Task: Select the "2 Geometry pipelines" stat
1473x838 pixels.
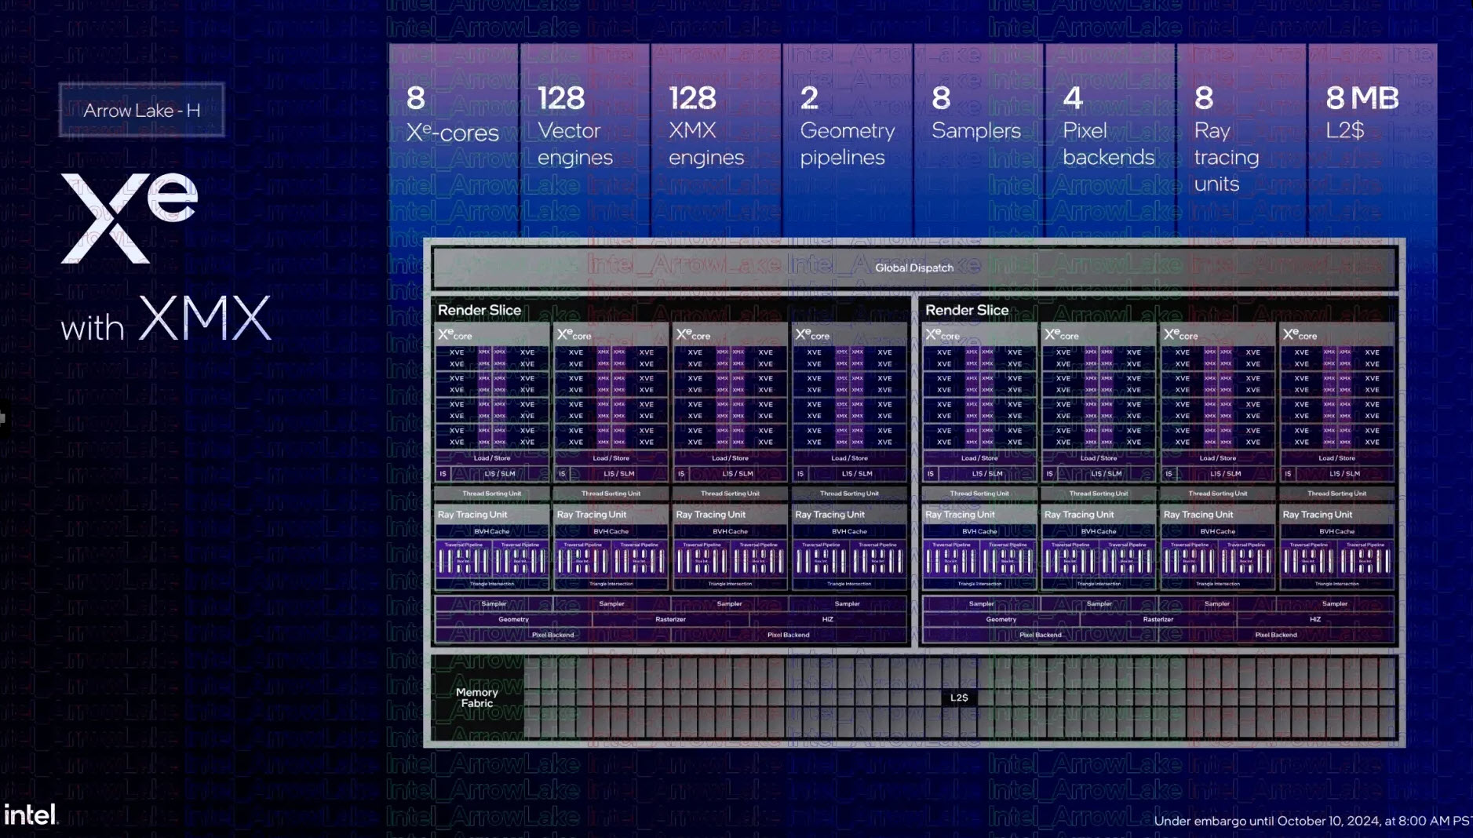Action: (x=848, y=140)
